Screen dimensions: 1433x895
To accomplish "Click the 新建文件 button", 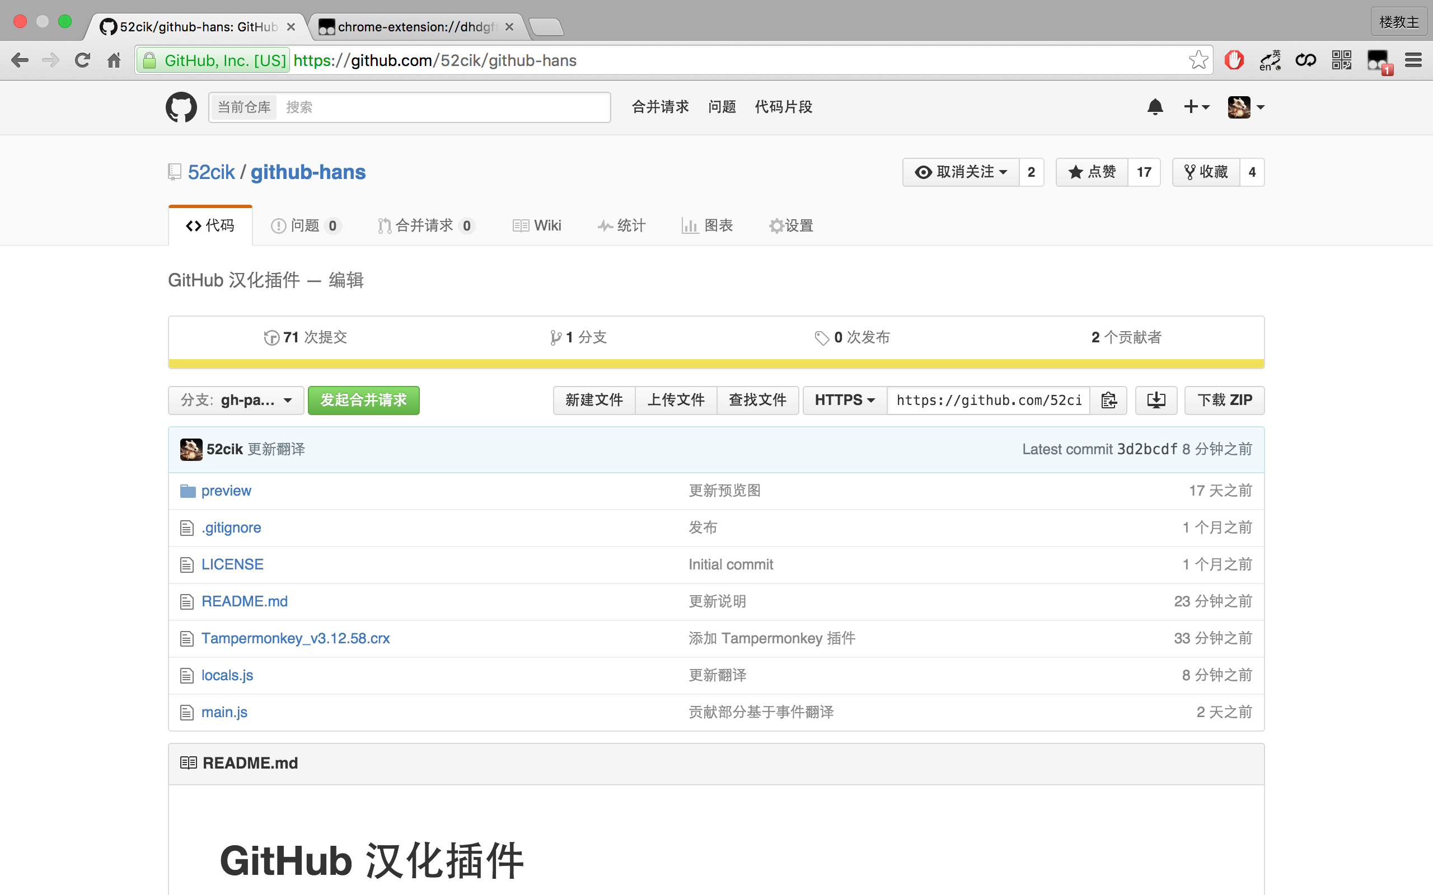I will coord(594,401).
